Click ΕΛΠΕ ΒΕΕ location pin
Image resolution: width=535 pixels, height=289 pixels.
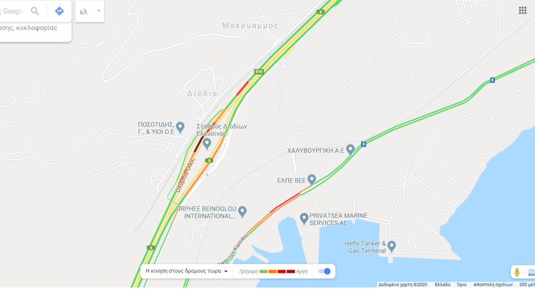click(311, 179)
